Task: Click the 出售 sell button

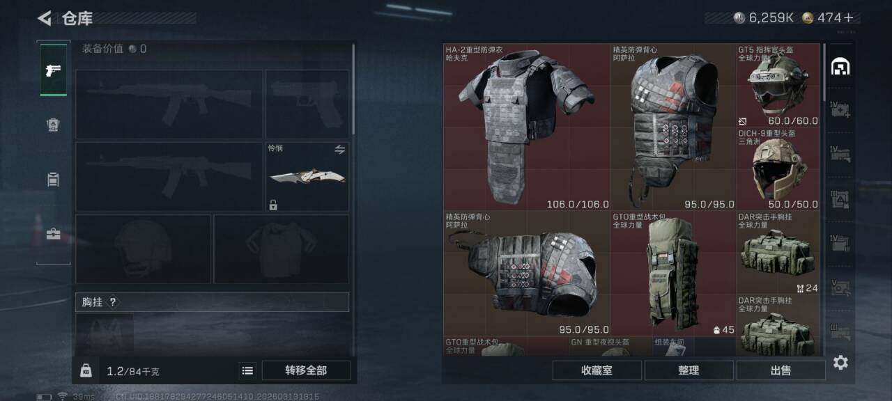Action: click(780, 370)
